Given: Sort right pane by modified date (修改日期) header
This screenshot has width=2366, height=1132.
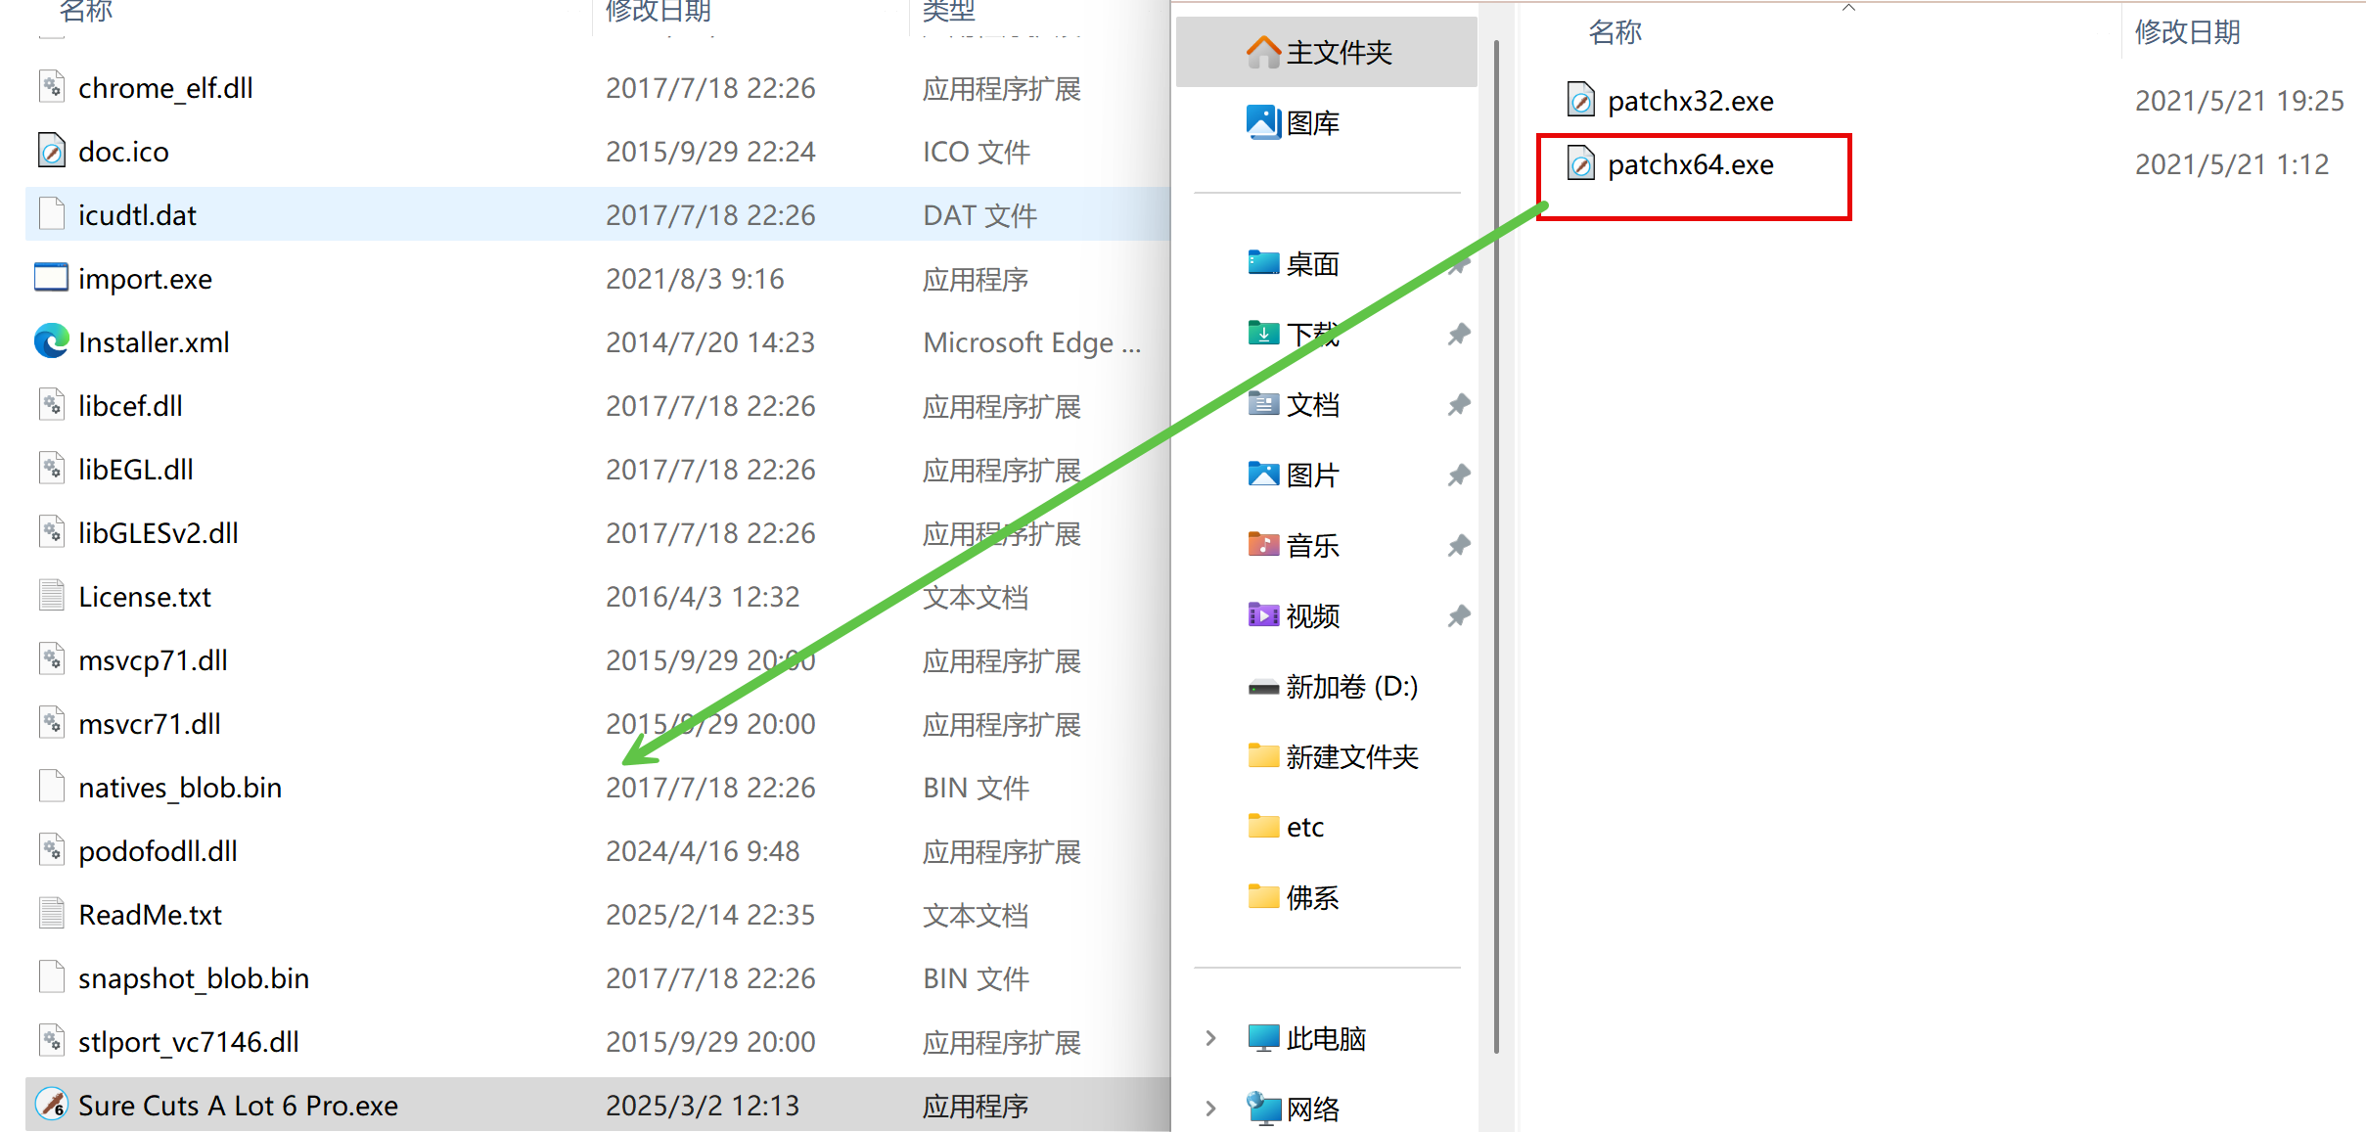Looking at the screenshot, I should 2187,32.
